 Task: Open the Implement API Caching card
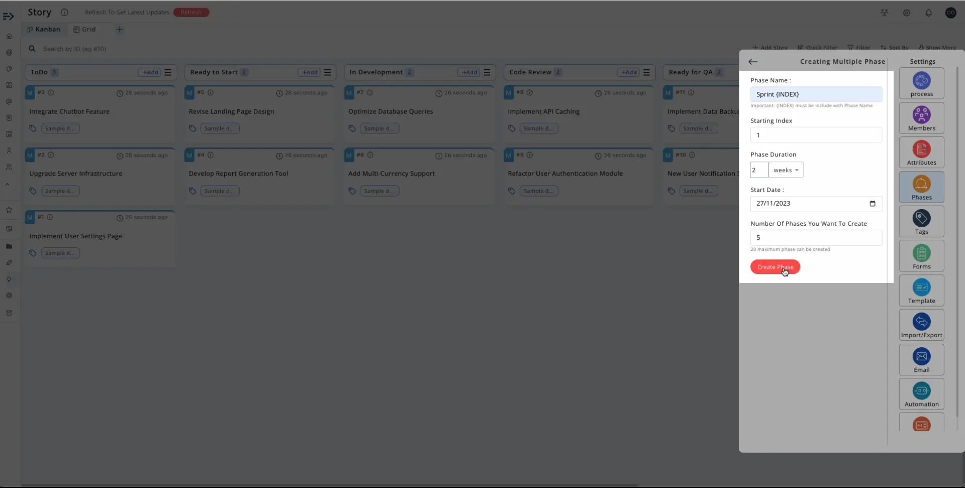pyautogui.click(x=578, y=114)
